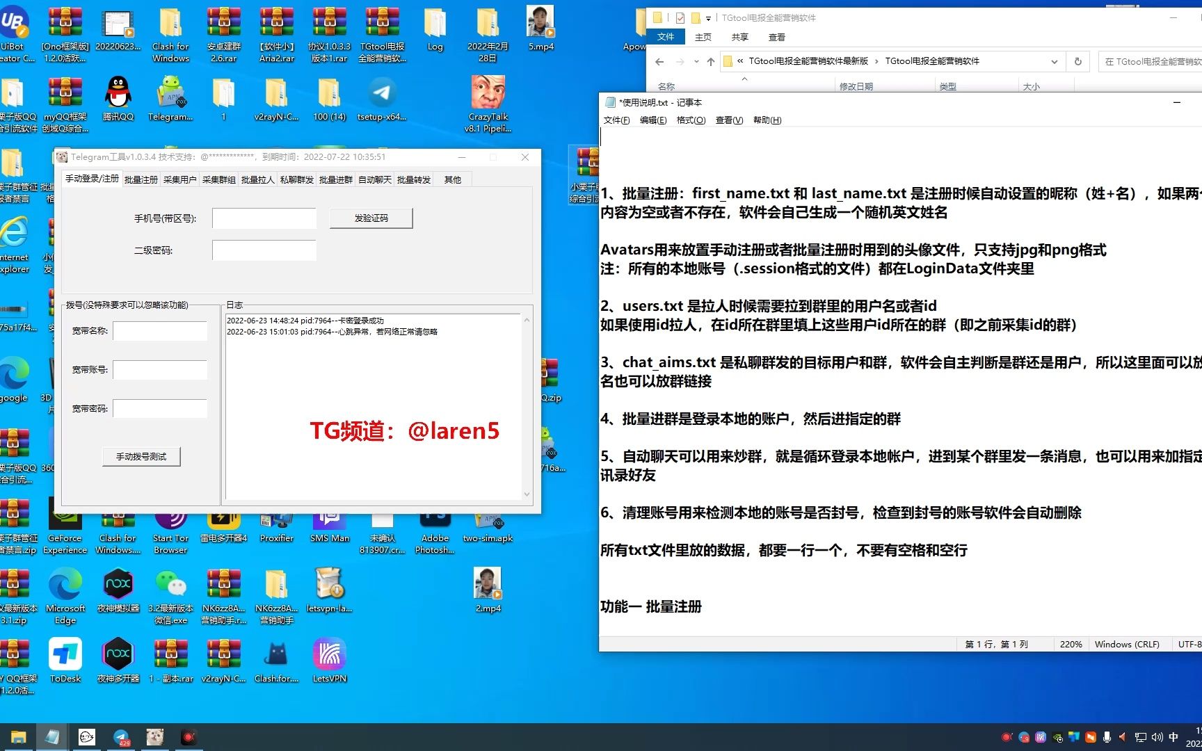Open the 格式 menu in Notepad
Viewport: 1202px width, 751px height.
(690, 120)
